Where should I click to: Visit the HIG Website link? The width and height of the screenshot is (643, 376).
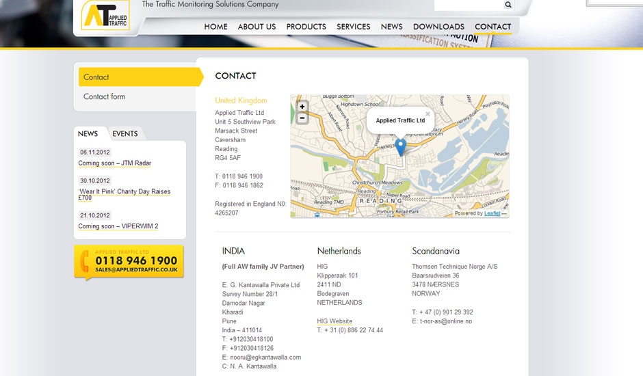(x=334, y=321)
